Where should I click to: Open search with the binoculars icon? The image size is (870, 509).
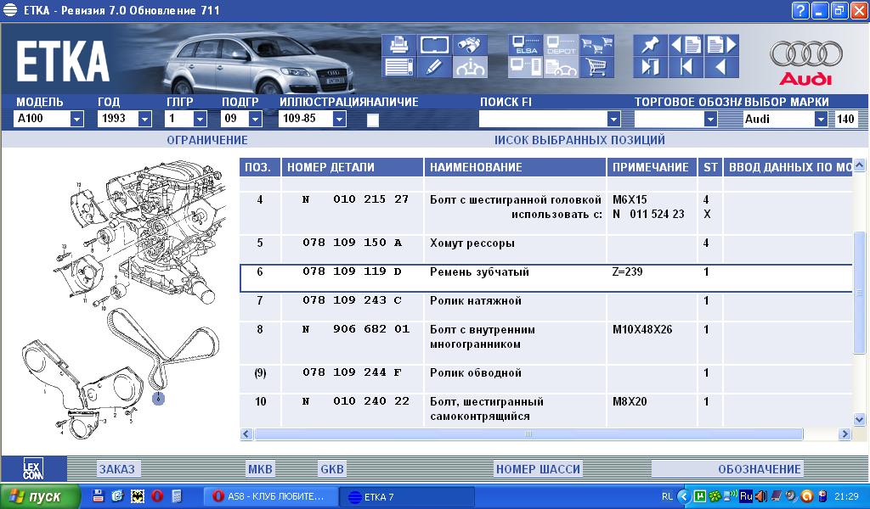point(470,45)
